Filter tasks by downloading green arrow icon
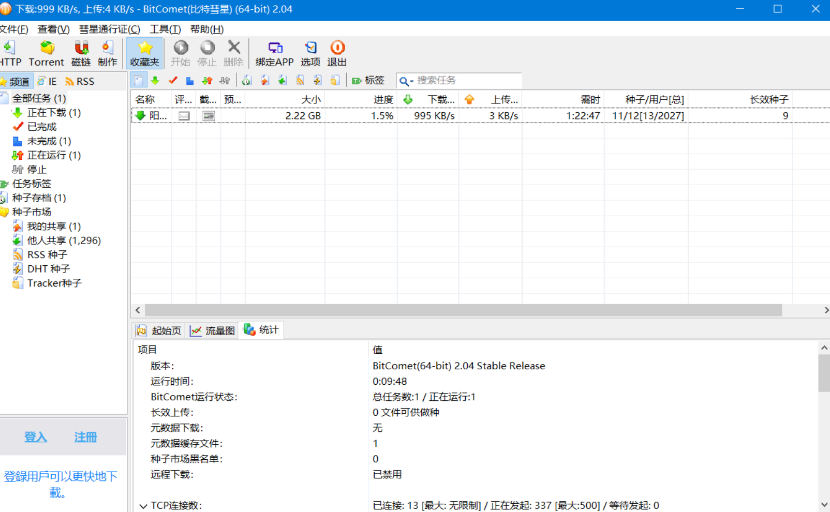Viewport: 830px width, 512px height. tap(155, 80)
